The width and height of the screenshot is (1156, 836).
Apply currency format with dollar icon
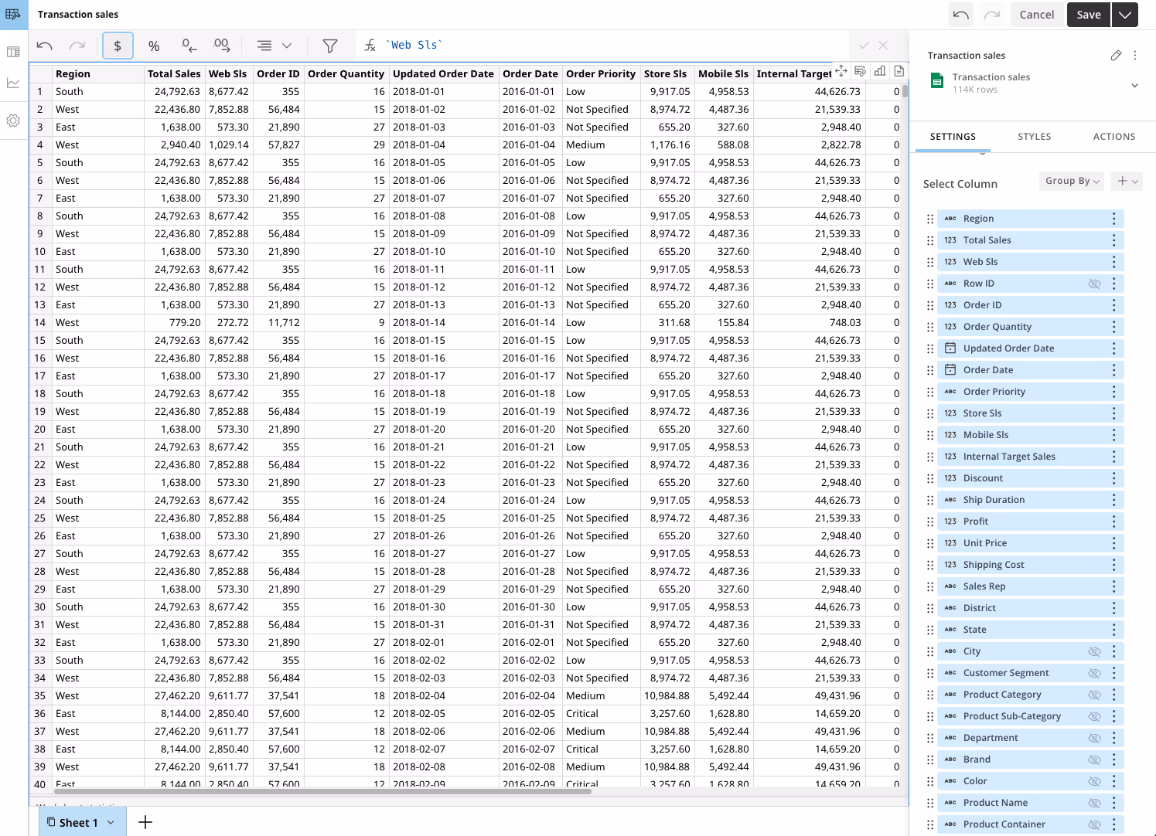118,46
